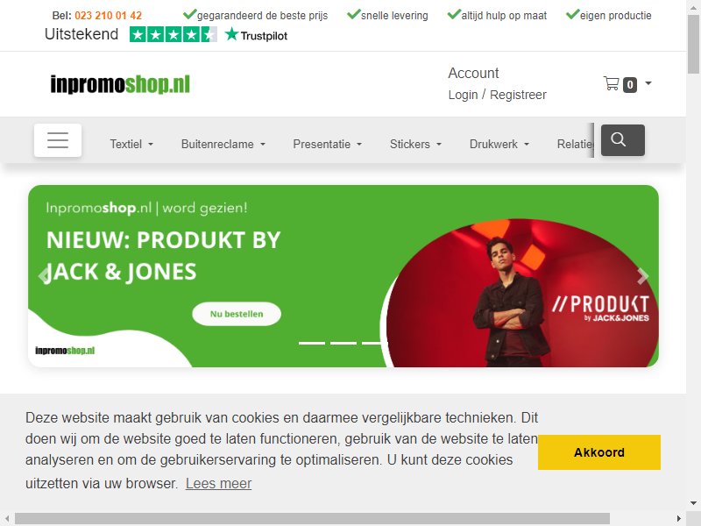Click the Nu bestellen banner button
This screenshot has height=526, width=701.
point(237,314)
